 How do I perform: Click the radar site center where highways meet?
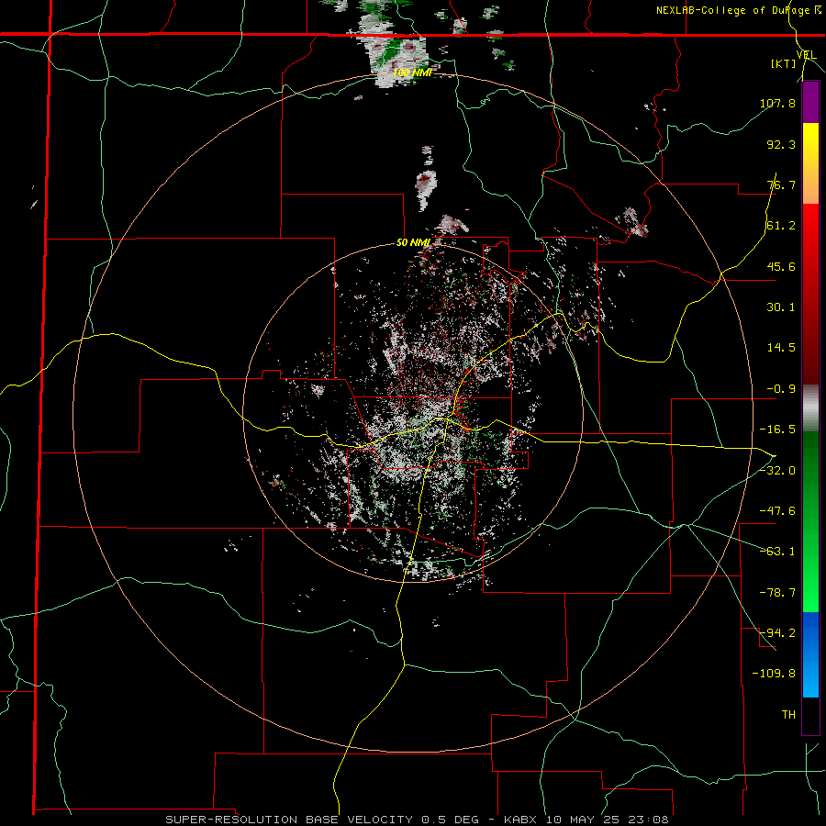[x=447, y=419]
